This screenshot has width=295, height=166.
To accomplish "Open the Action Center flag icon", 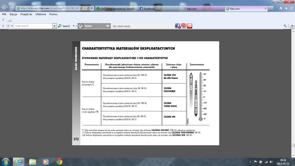I will point(255,162).
